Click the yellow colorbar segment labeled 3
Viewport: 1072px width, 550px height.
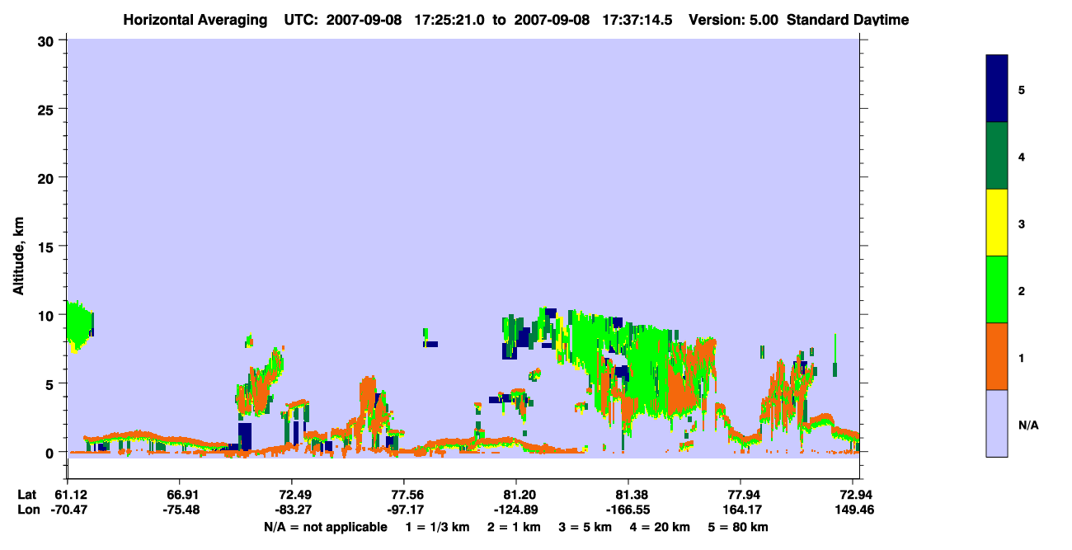(x=997, y=223)
